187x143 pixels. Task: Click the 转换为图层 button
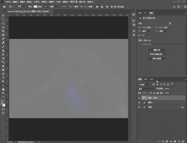[157, 58]
